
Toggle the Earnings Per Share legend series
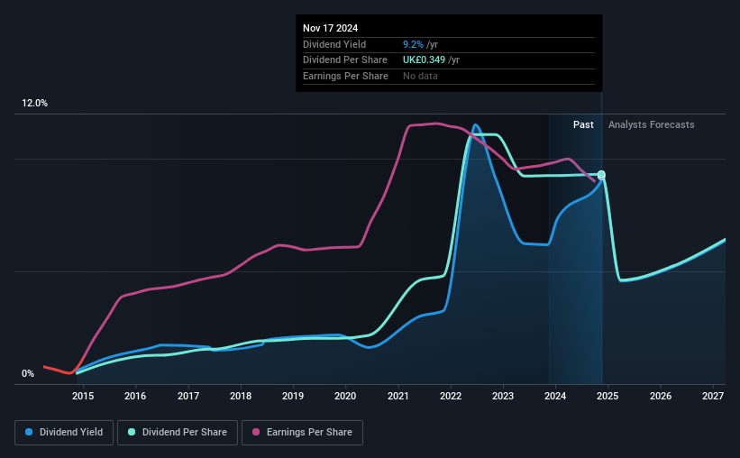(302, 432)
